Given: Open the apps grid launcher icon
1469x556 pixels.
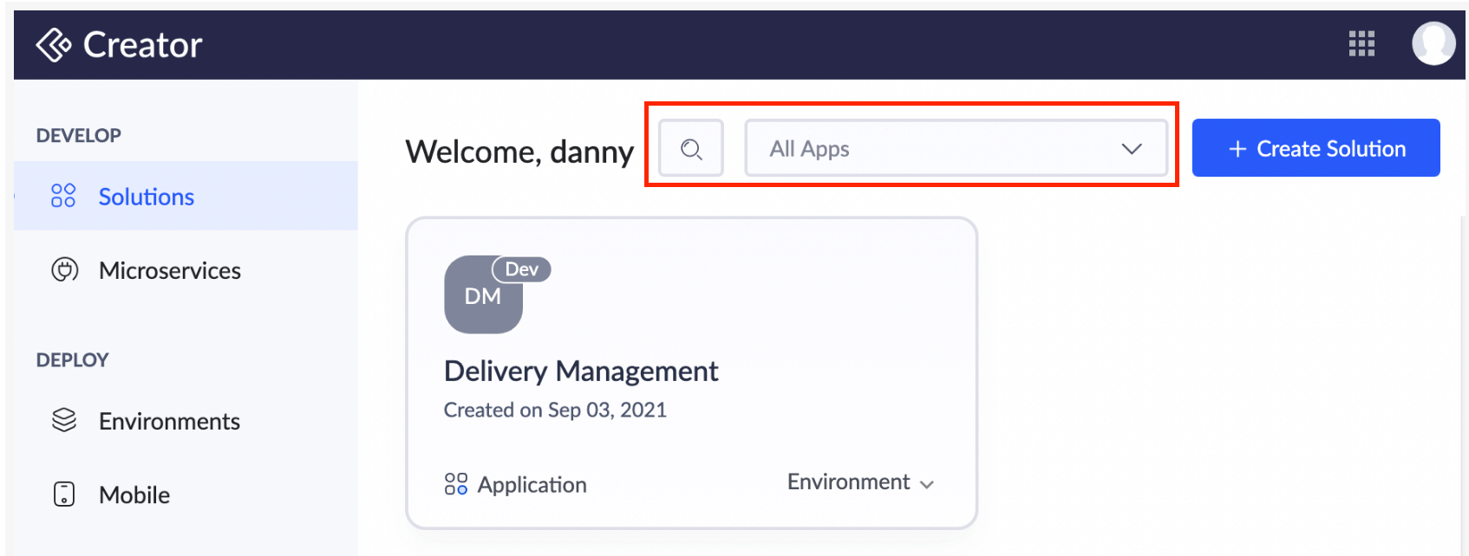Looking at the screenshot, I should [1361, 43].
